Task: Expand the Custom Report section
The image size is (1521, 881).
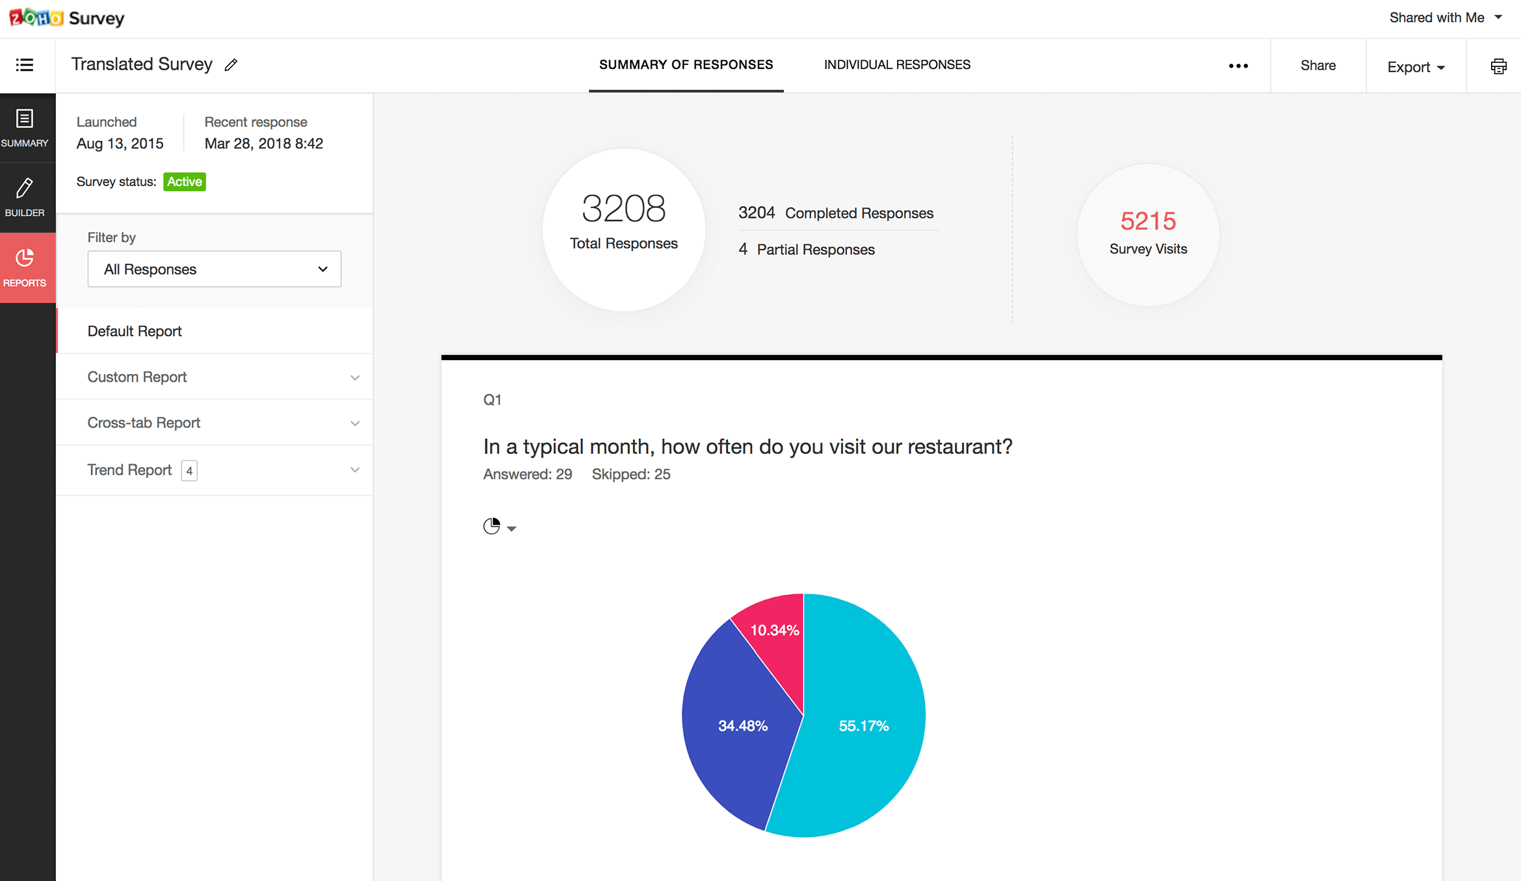Action: (356, 375)
